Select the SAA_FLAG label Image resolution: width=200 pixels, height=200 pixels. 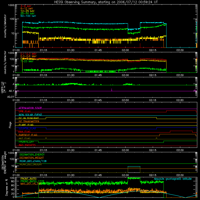pos(24,131)
